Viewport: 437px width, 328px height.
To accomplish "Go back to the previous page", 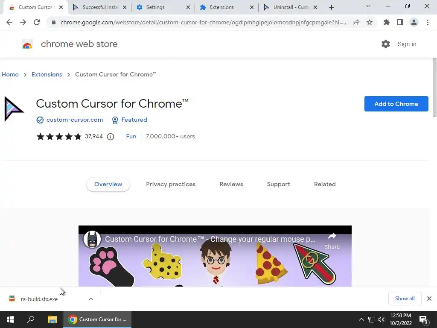I will point(9,22).
